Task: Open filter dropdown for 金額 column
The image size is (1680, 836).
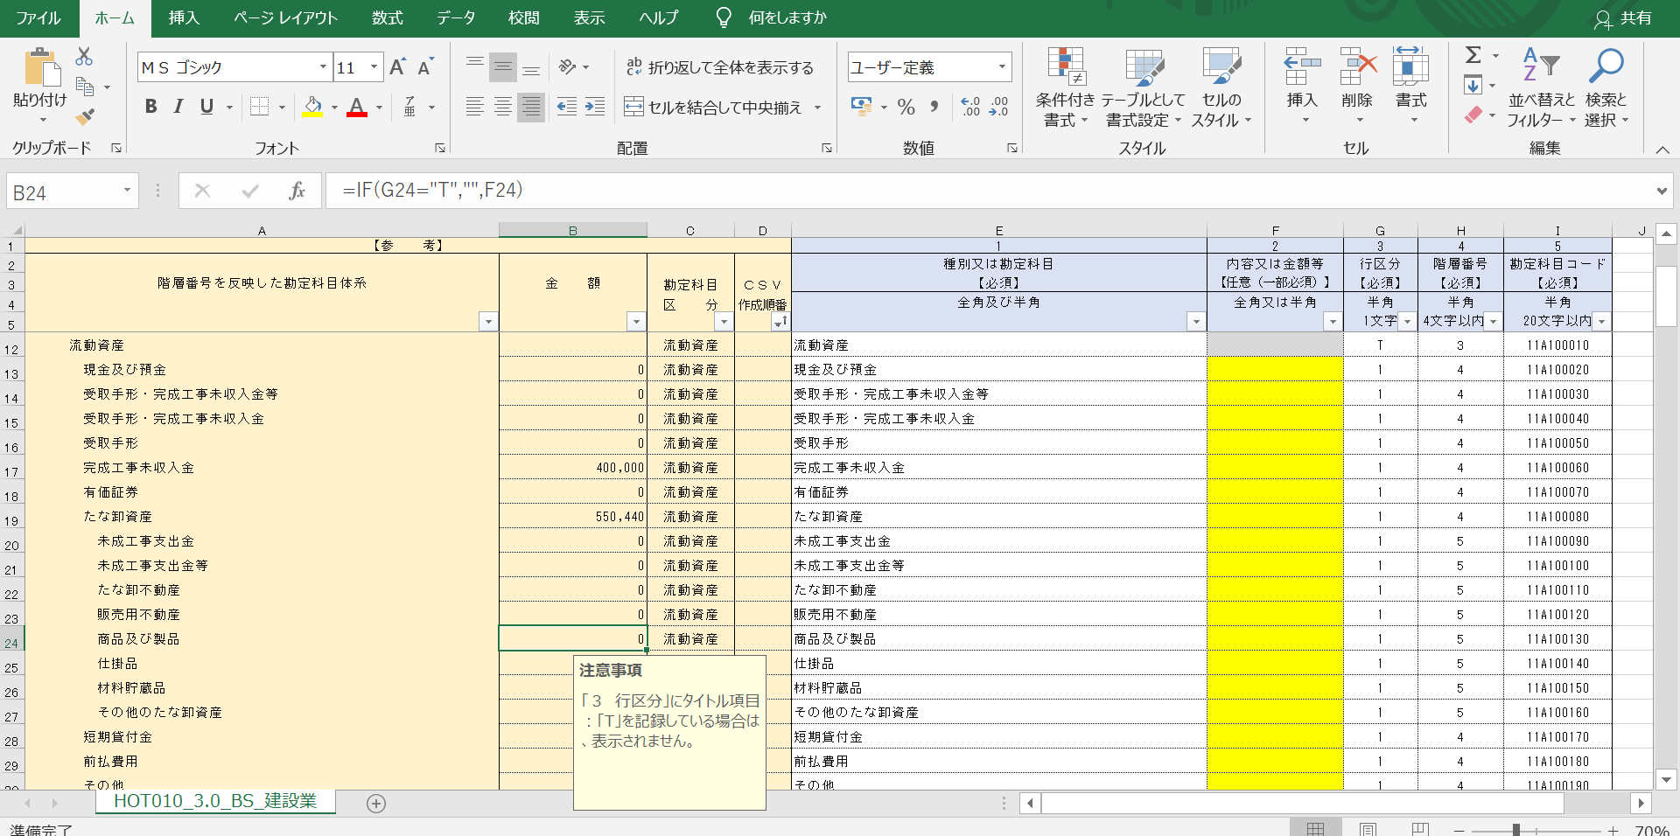Action: click(x=636, y=322)
